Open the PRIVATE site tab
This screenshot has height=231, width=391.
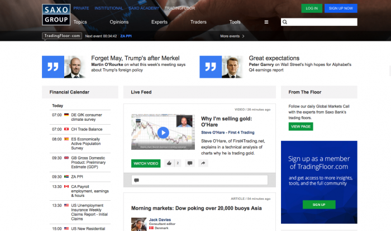point(81,8)
